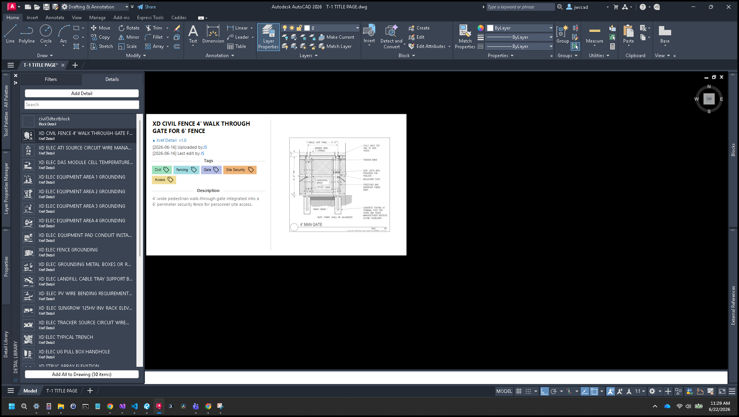Select the Line tool
Image resolution: width=739 pixels, height=417 pixels.
[10, 34]
